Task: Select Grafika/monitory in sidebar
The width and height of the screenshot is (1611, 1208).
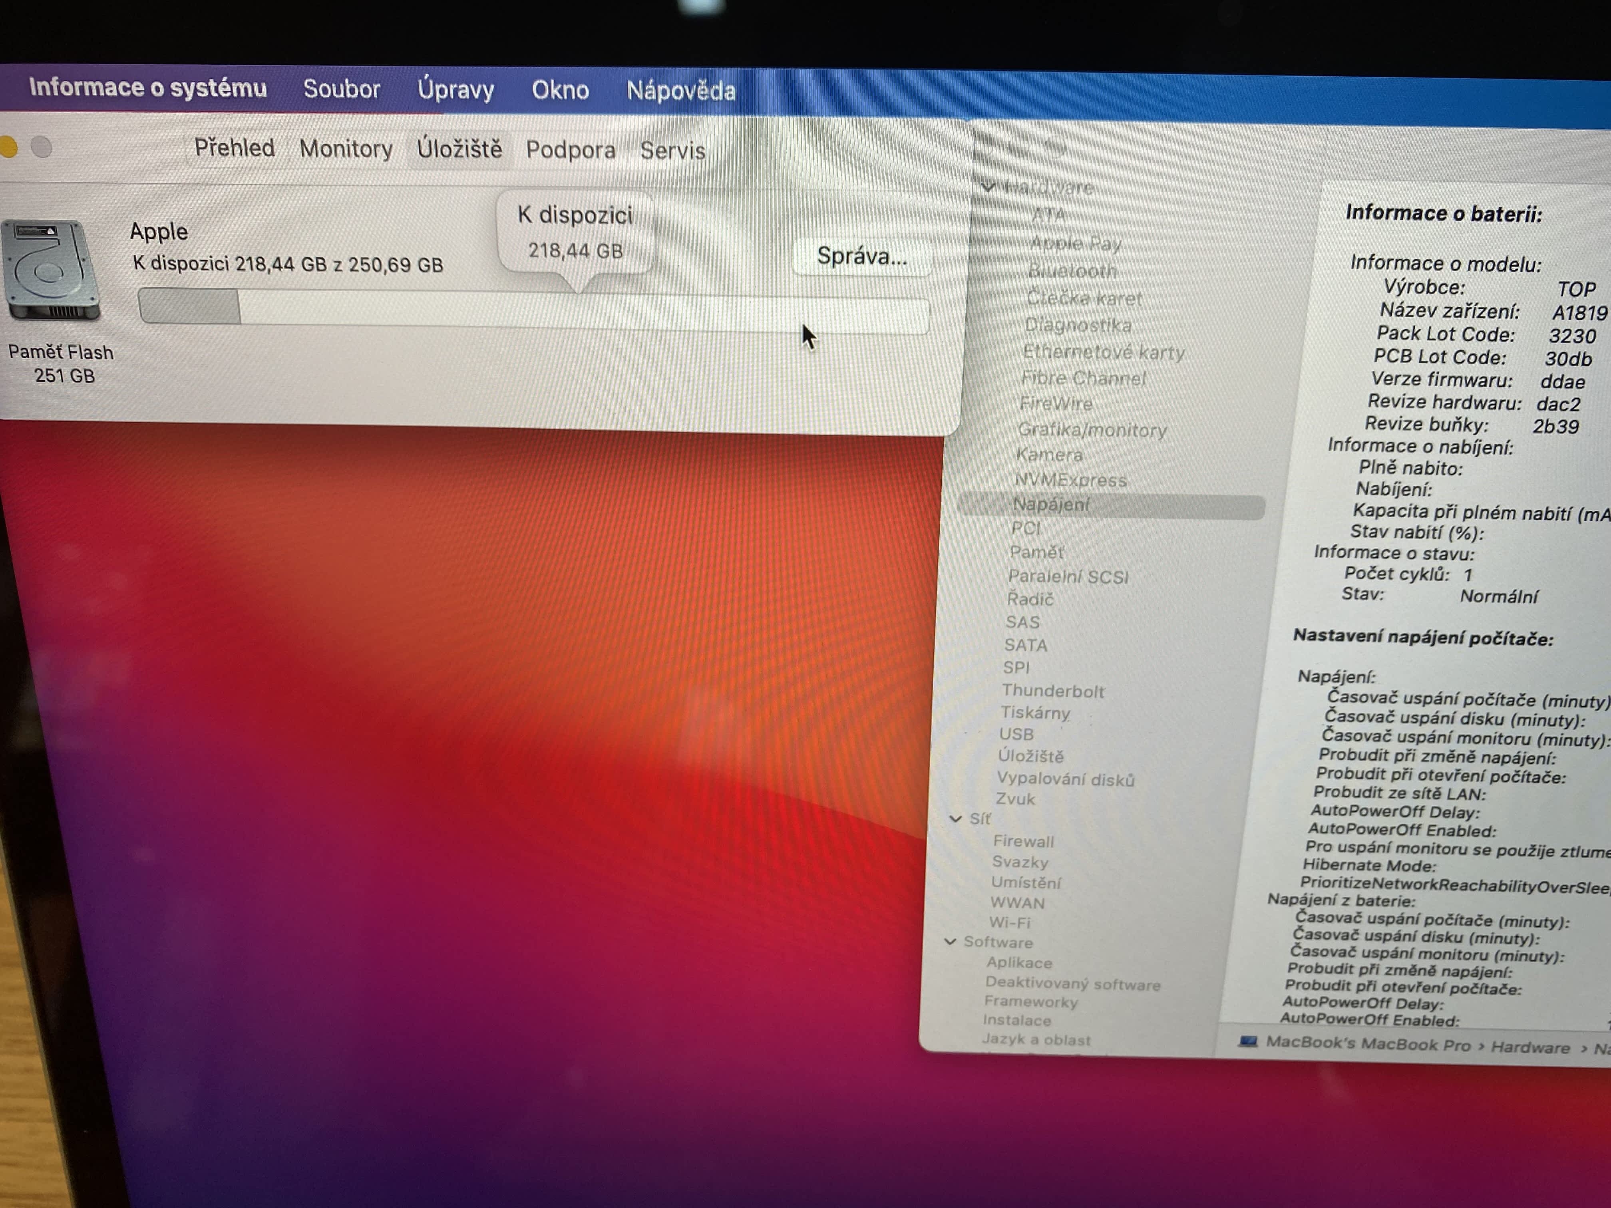Action: pos(1092,429)
